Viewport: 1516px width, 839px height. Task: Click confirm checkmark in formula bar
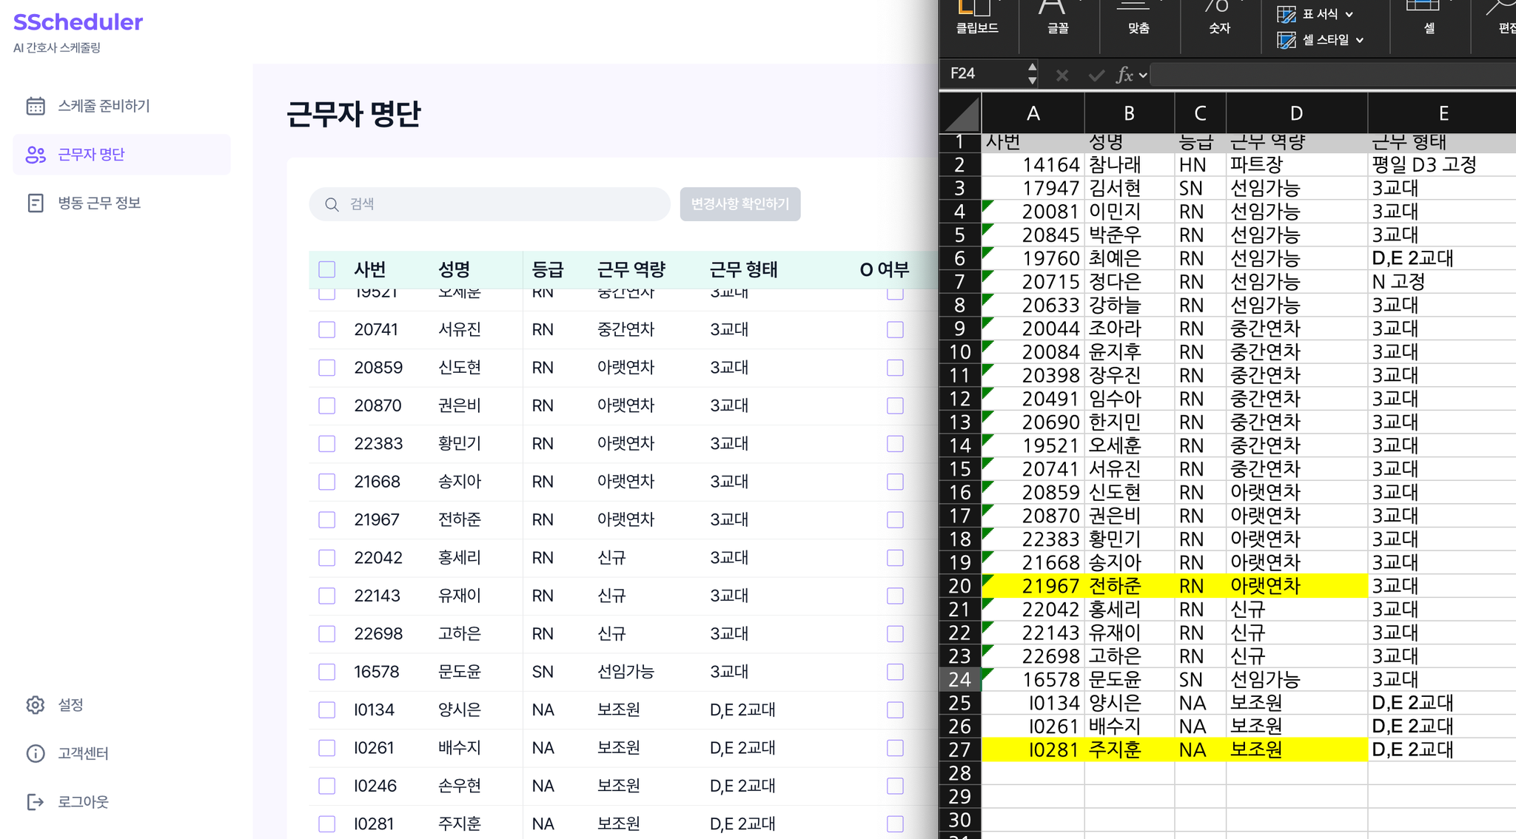pyautogui.click(x=1096, y=75)
